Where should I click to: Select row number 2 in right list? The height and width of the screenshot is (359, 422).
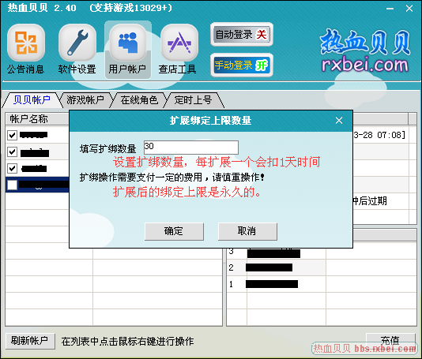tap(322, 267)
